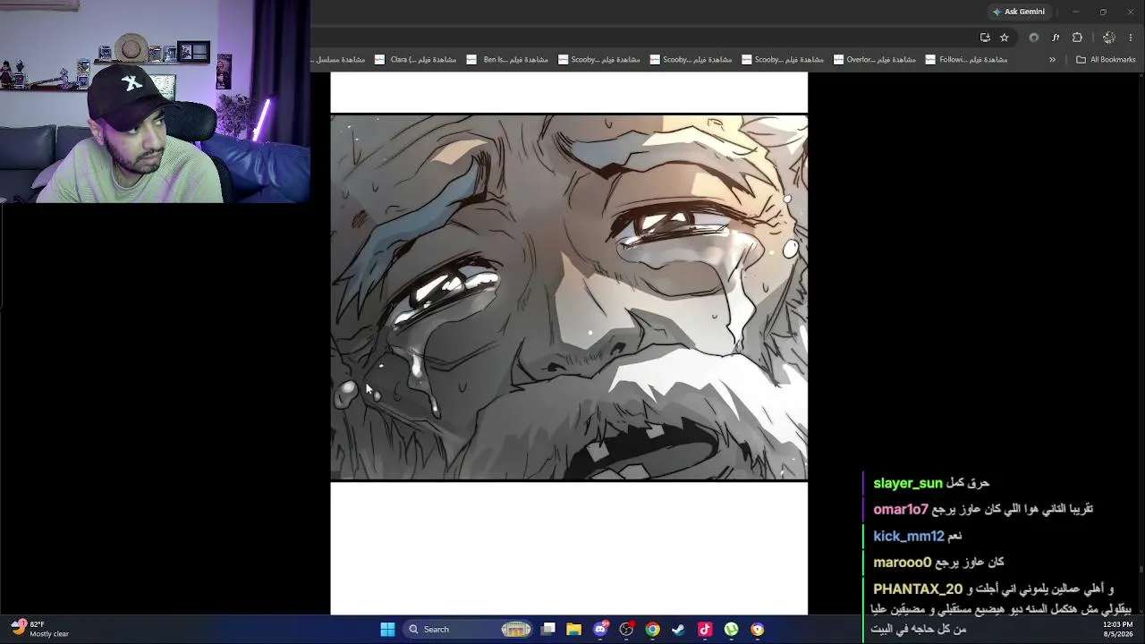
Task: Click the taskbar clock showing 12:03 PM
Action: [1118, 629]
